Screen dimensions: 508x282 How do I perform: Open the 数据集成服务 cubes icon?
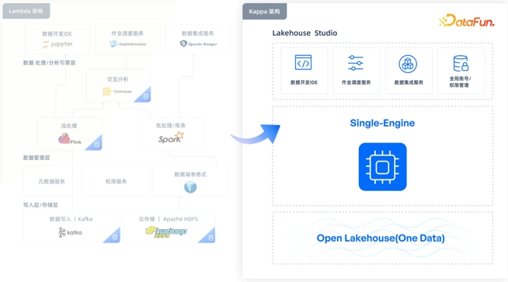point(408,64)
